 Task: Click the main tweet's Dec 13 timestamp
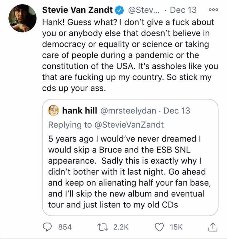coord(183,10)
